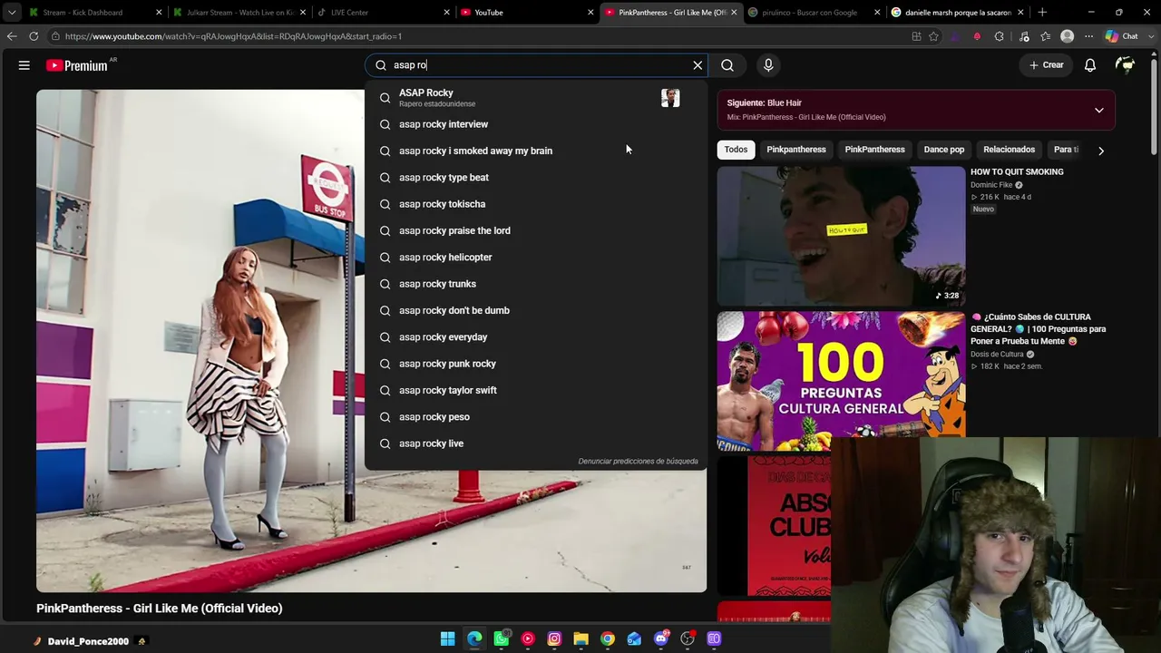Open browser Chat assistant button
The width and height of the screenshot is (1161, 653).
point(1122,36)
